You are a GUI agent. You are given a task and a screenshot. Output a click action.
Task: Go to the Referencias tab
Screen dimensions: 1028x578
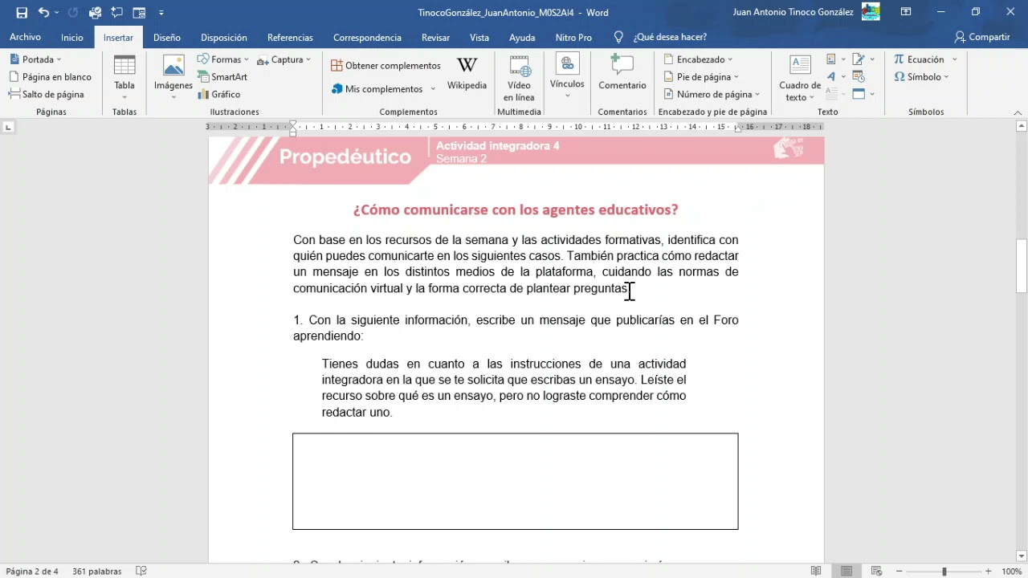[290, 37]
